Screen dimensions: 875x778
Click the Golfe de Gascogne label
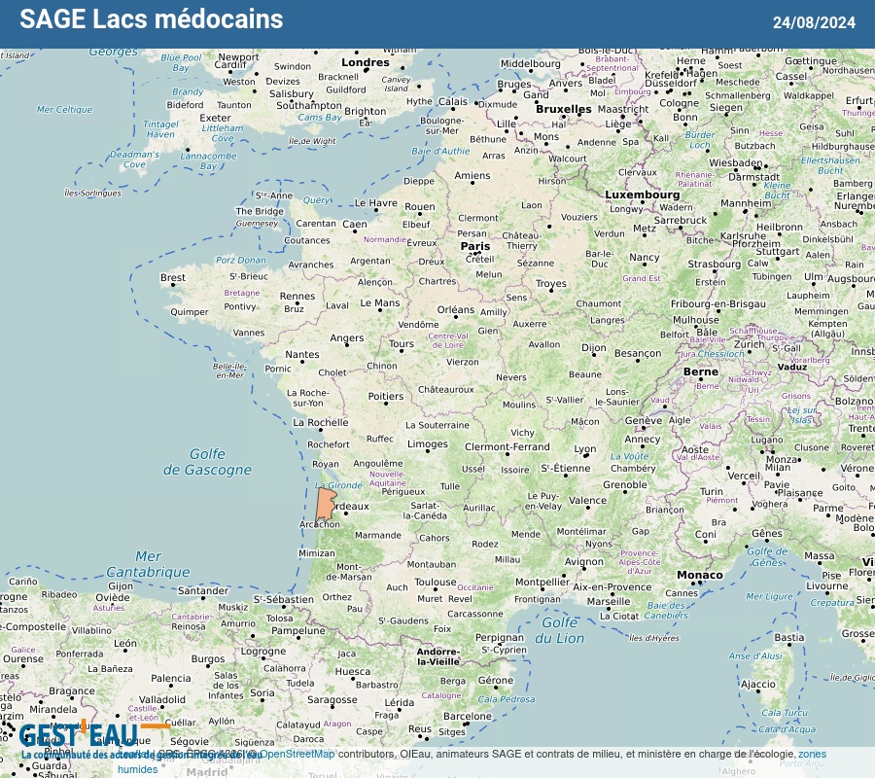[x=207, y=462]
